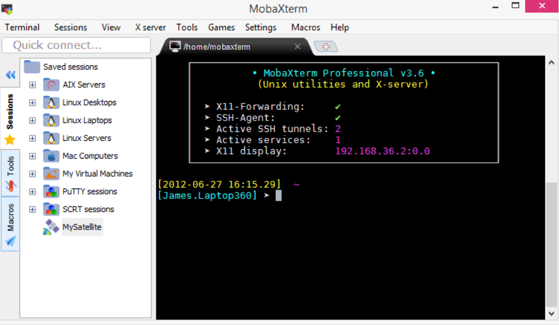Click the yellow star favorites icon

point(10,140)
